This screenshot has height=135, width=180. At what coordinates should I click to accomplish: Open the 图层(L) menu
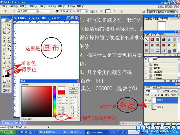33,6
